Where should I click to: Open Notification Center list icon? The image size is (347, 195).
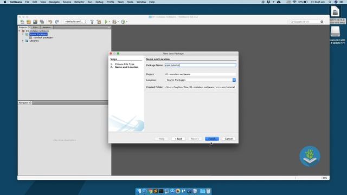click(x=342, y=2)
